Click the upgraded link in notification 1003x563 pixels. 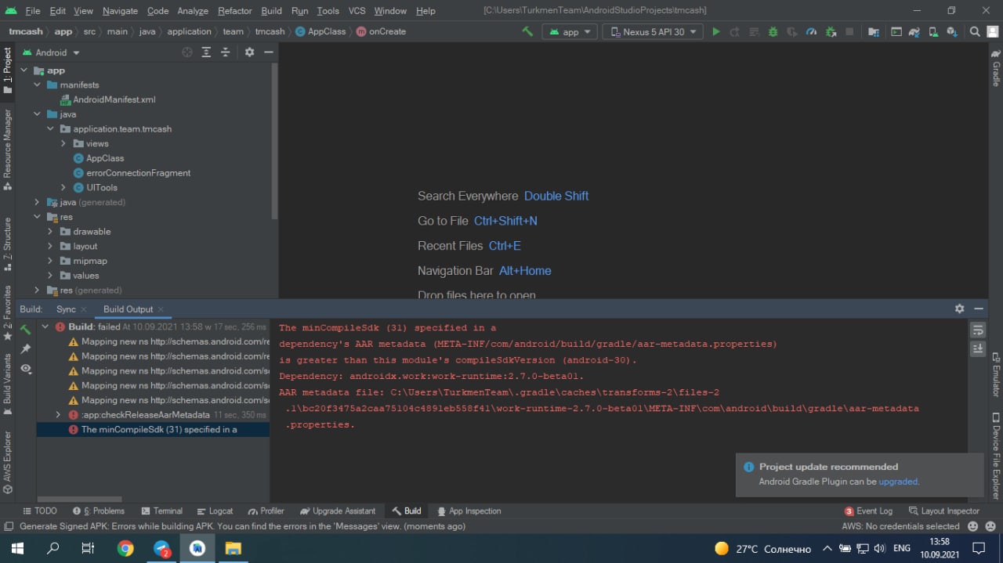[x=897, y=482]
